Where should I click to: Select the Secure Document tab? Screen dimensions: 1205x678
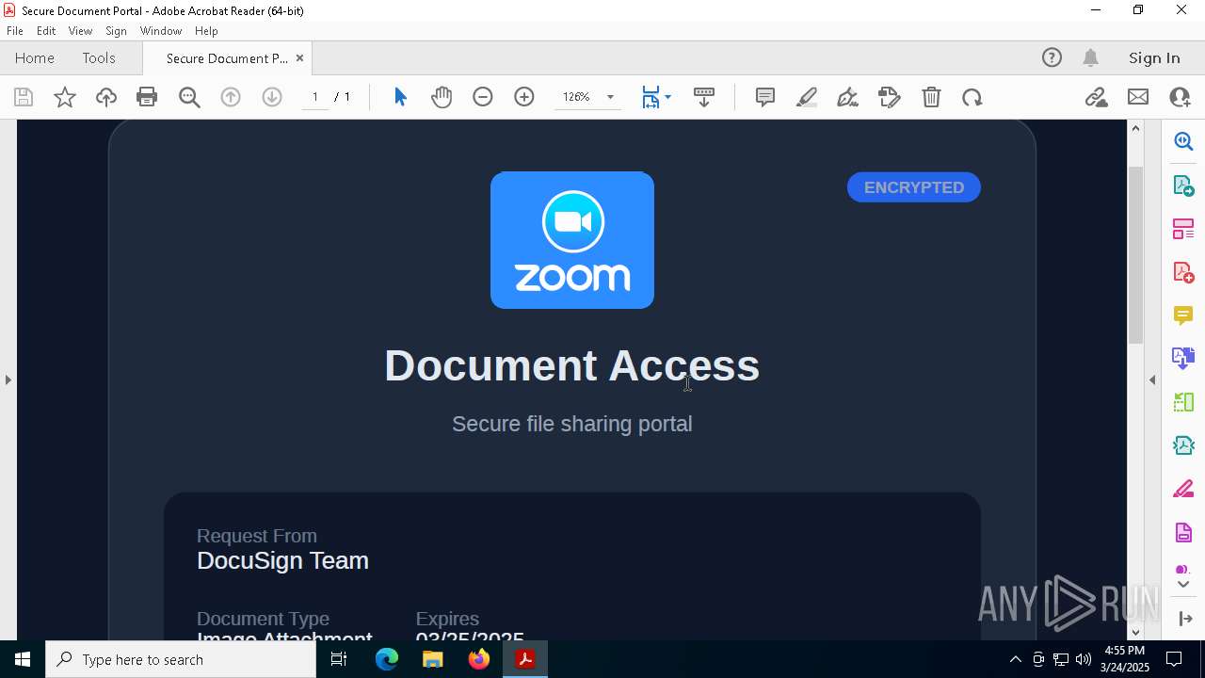pyautogui.click(x=227, y=57)
